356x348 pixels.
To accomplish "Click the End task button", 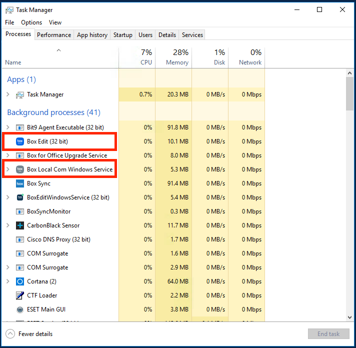I will pos(328,334).
